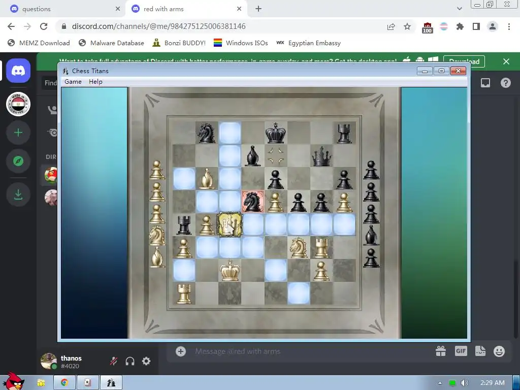Open the Chrome profile avatar
520x390 pixels.
(493, 26)
